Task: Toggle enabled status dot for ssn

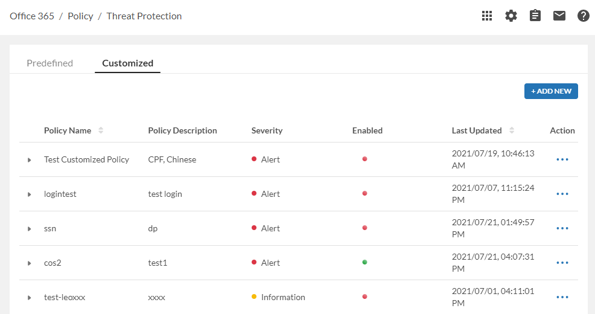Action: (x=364, y=228)
